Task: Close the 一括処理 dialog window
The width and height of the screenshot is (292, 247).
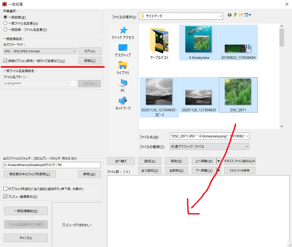Action: click(x=287, y=4)
